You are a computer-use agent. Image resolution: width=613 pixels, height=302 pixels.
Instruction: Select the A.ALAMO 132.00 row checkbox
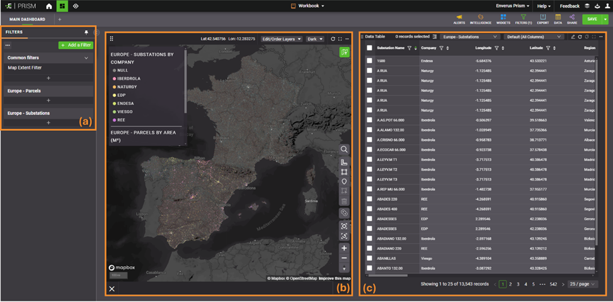[369, 130]
